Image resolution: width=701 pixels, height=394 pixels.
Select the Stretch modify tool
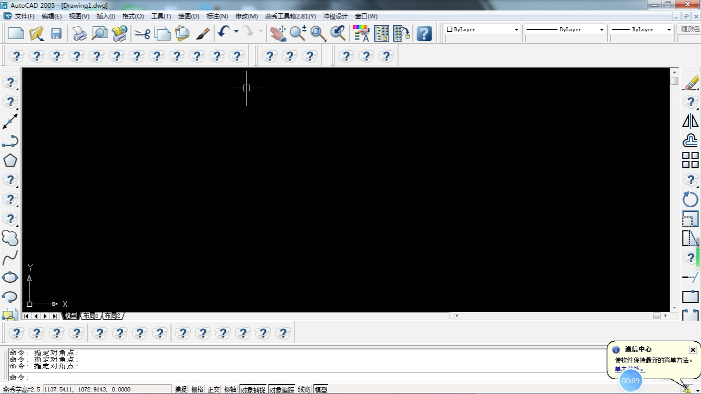point(691,238)
